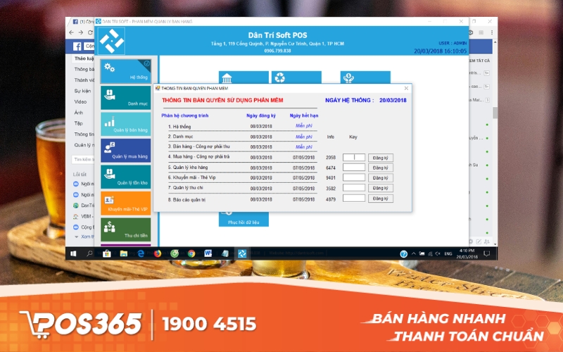Image resolution: width=563 pixels, height=352 pixels.
Task: Click the Dân Trí Soft logo in header
Action: (112, 42)
